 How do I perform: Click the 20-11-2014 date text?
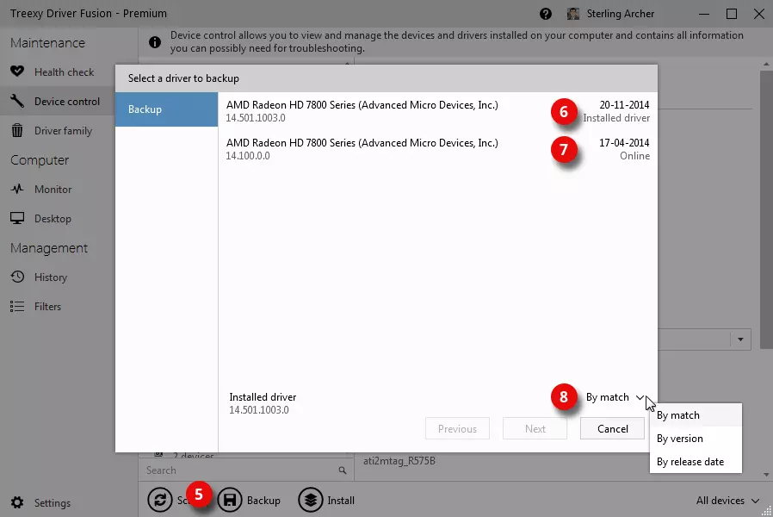(x=624, y=104)
